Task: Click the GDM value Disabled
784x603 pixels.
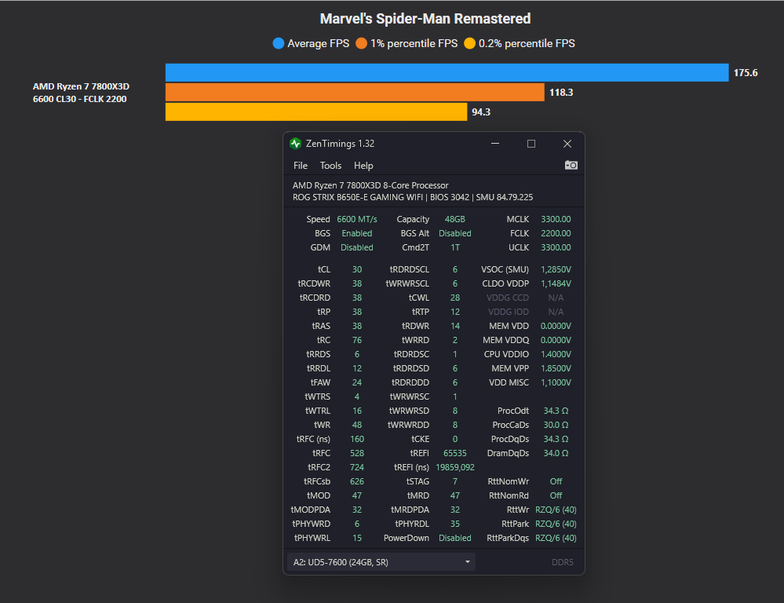Action: pyautogui.click(x=357, y=247)
